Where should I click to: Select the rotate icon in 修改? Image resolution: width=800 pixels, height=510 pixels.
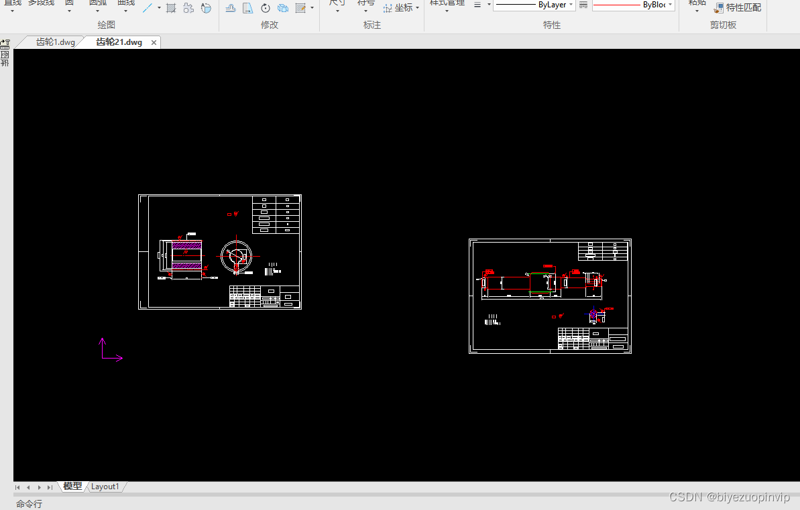(266, 7)
